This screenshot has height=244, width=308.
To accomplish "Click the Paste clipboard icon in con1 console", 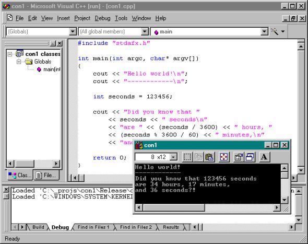I will [209, 157].
